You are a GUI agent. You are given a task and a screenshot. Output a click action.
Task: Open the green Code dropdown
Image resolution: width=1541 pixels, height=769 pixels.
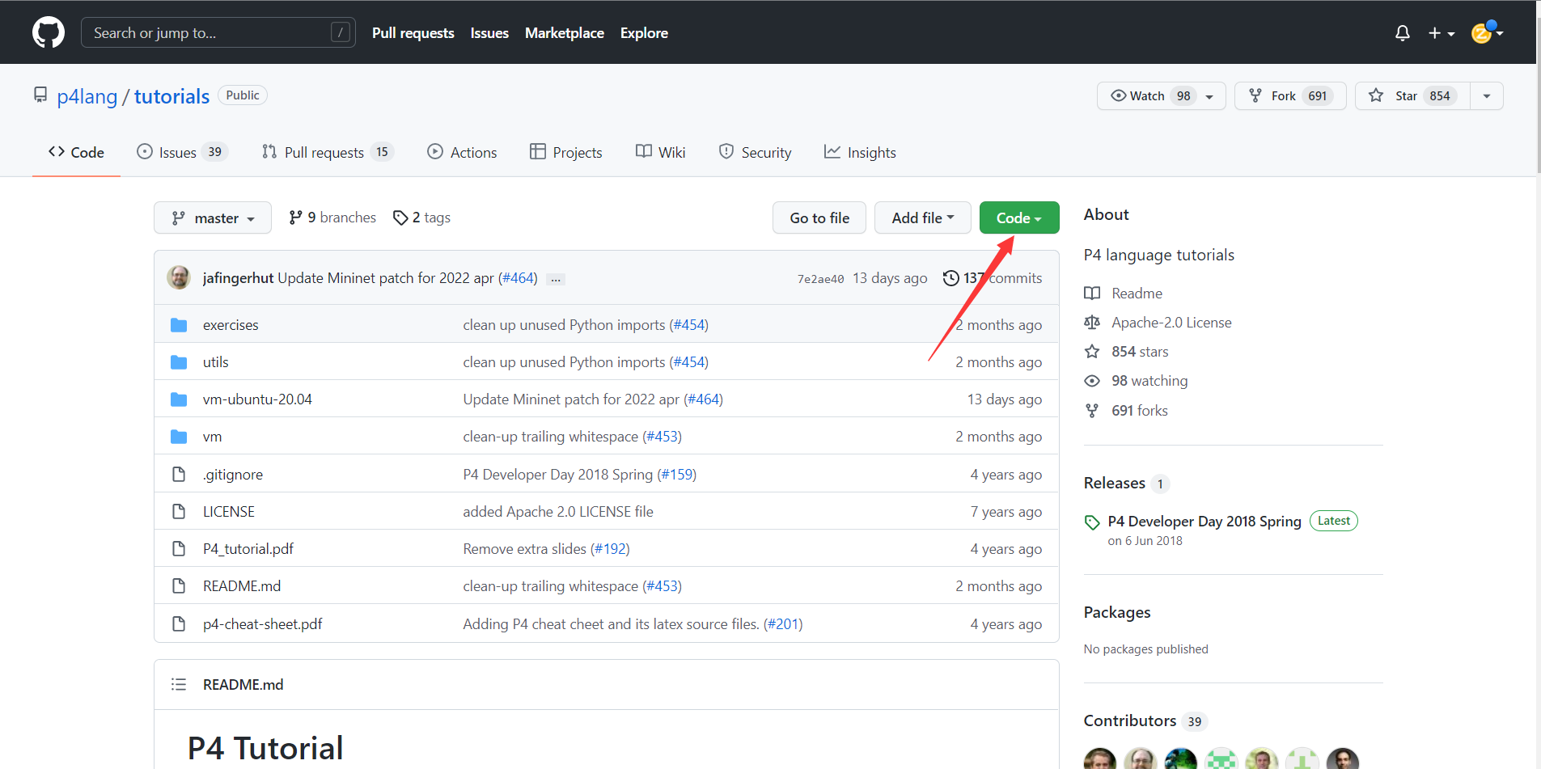pos(1019,218)
